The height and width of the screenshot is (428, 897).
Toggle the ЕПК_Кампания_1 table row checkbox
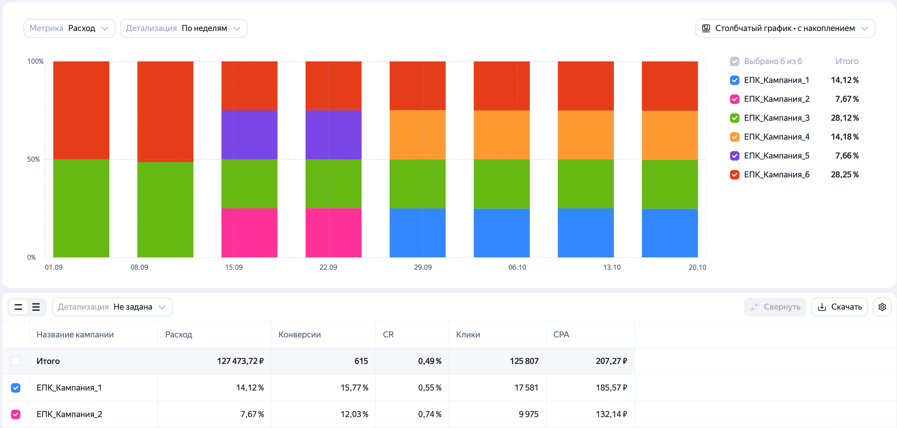tap(16, 388)
